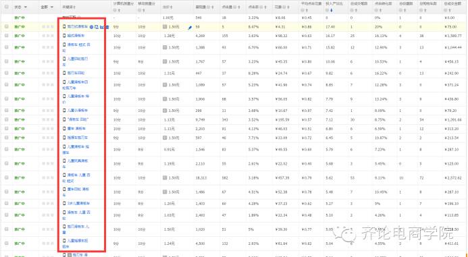Click the phone icon in the 4,269 impressions row
This screenshot has width=468, height=257.
(x=64, y=36)
